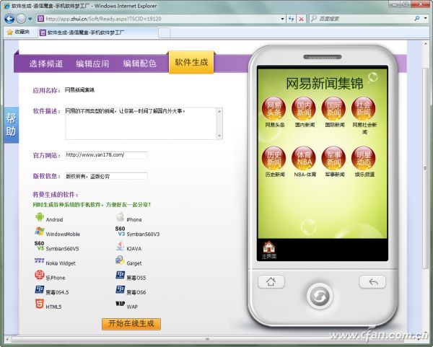Screen dimensions: 433x347
Task: Click the 官方网站 URL field
Action: (107, 155)
